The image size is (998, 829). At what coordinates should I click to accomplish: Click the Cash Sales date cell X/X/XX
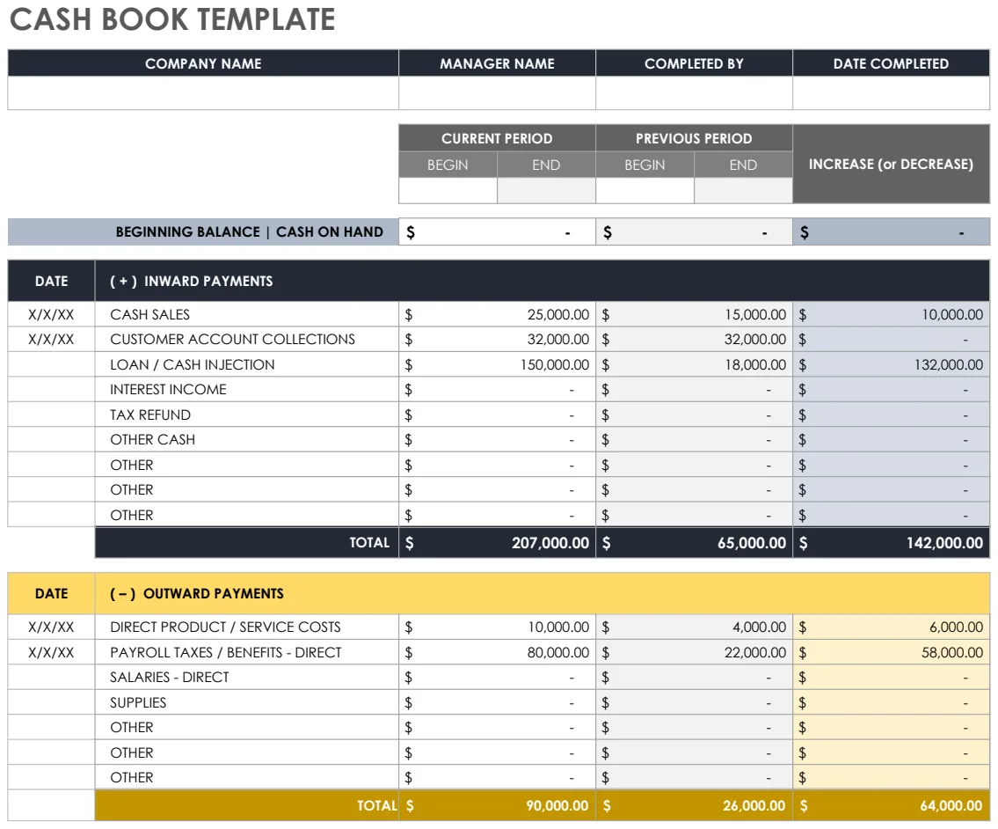pyautogui.click(x=51, y=314)
